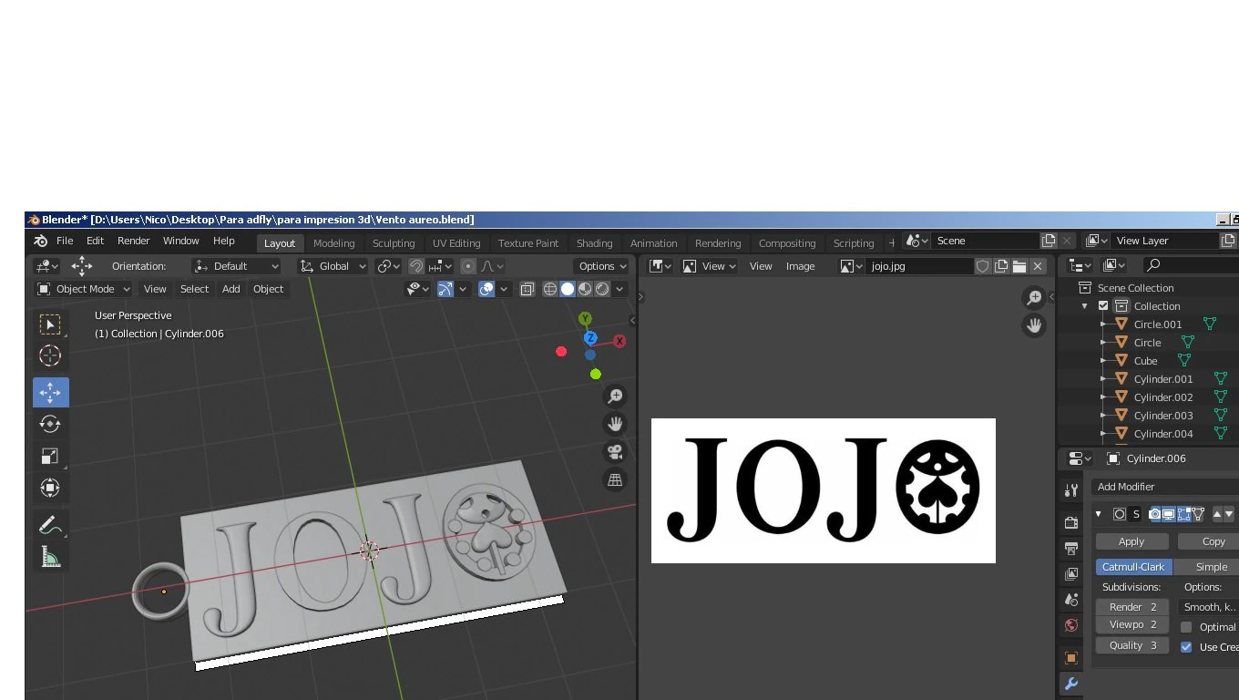The width and height of the screenshot is (1239, 700).
Task: Collapse the subdivision modifier panel triangle
Action: tap(1099, 514)
